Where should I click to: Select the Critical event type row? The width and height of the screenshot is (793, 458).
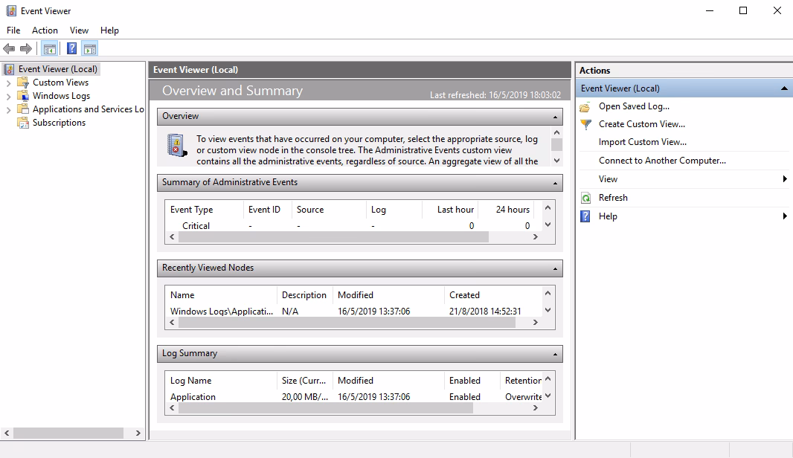click(354, 226)
